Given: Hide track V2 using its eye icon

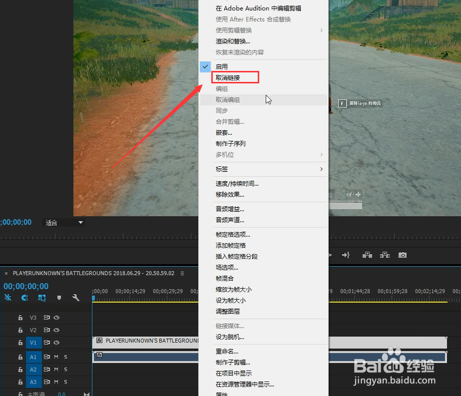Looking at the screenshot, I should pos(56,330).
